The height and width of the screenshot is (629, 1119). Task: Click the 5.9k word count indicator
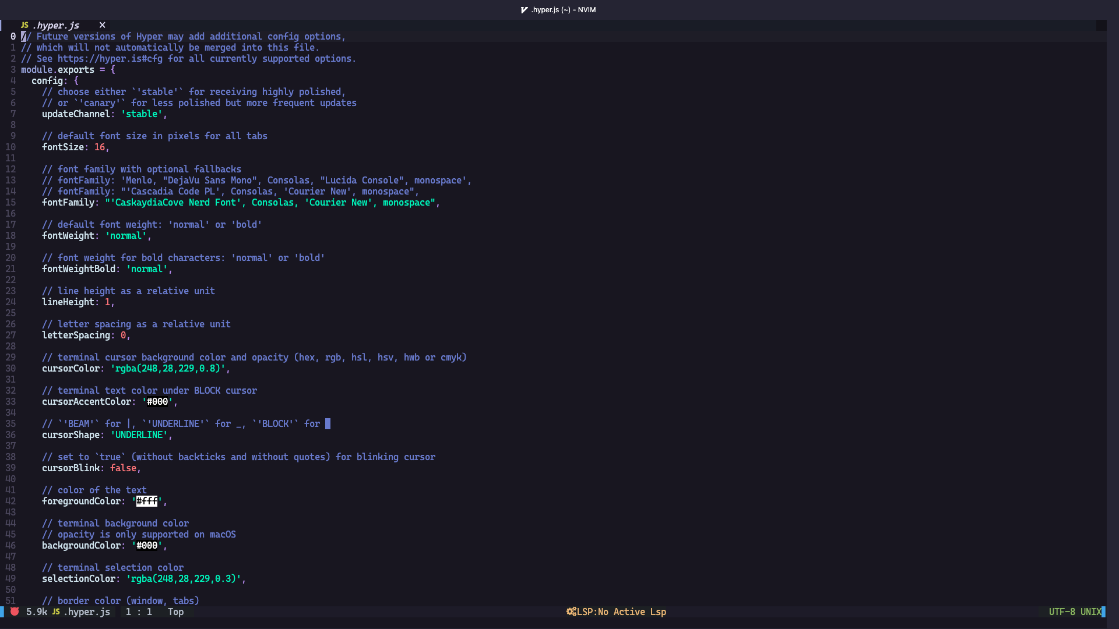click(x=36, y=612)
